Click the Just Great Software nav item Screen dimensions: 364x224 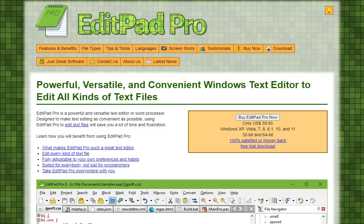[x=62, y=61]
